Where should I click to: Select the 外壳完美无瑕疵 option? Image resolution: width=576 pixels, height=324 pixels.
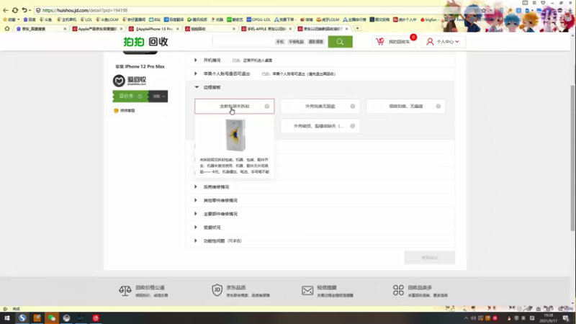(320, 106)
